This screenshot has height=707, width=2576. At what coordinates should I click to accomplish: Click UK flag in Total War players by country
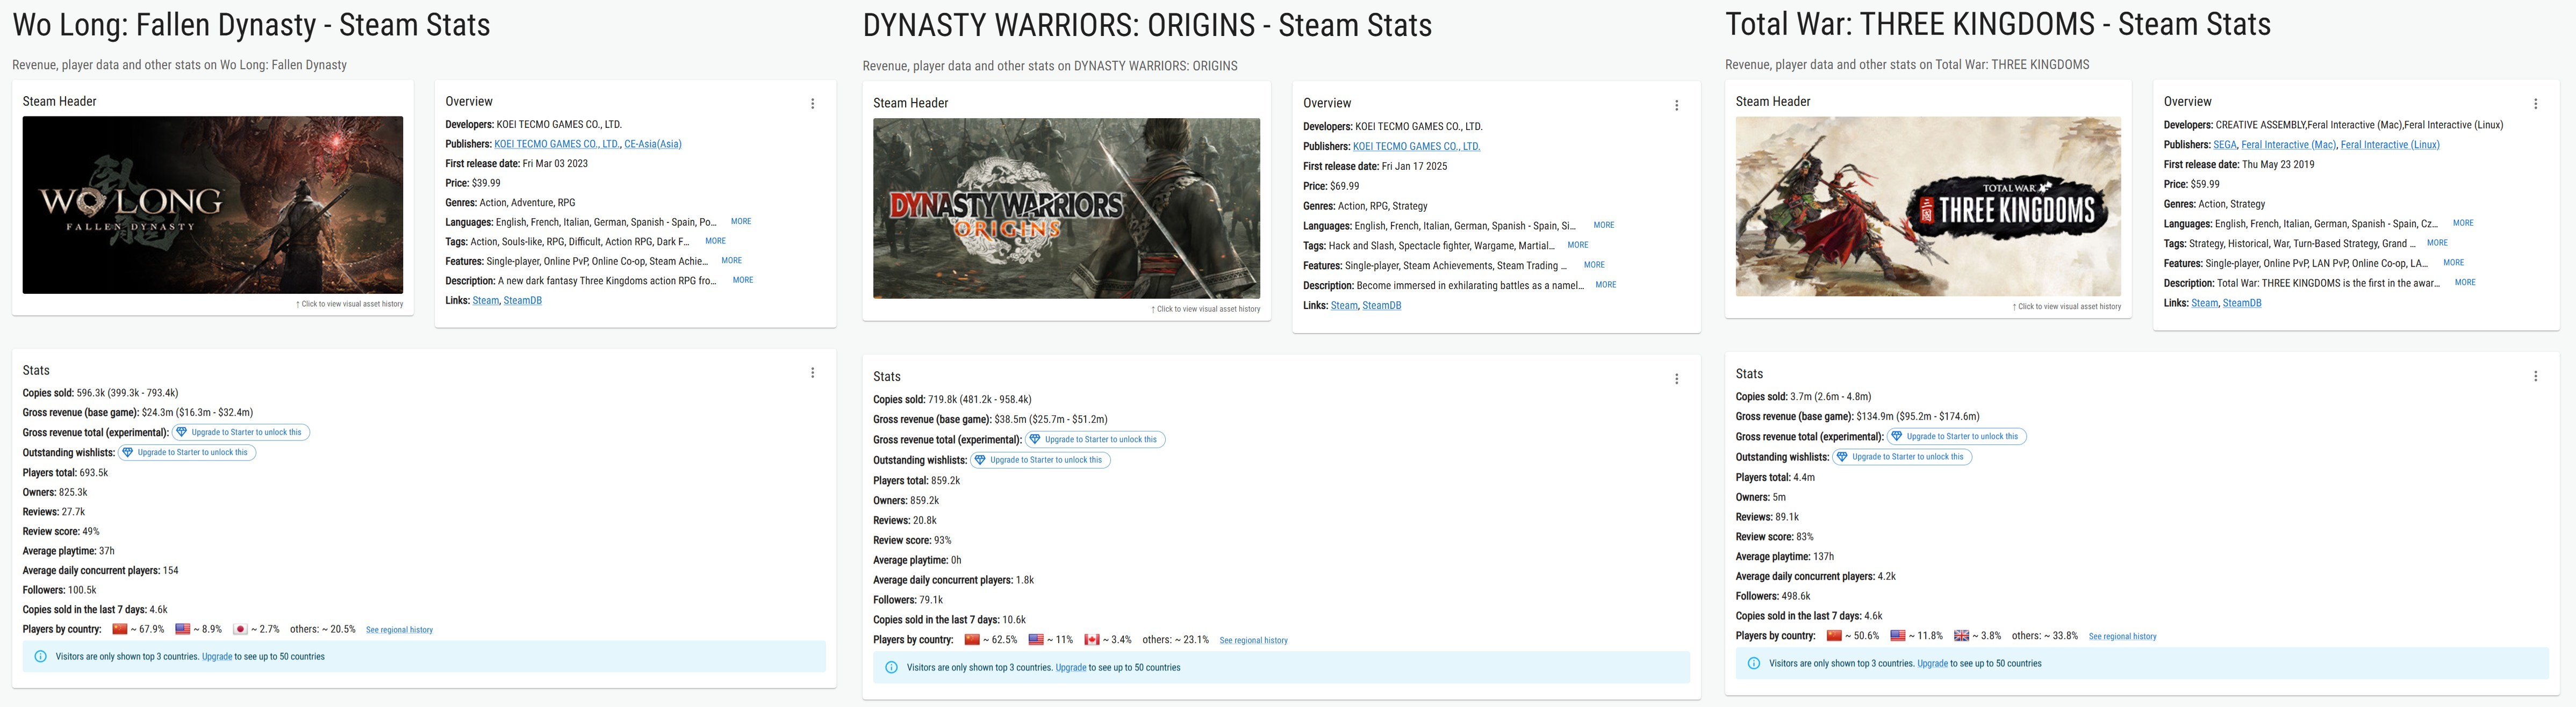(x=1961, y=635)
